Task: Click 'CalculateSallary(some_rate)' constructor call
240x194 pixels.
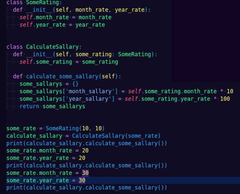Action: pos(116,136)
